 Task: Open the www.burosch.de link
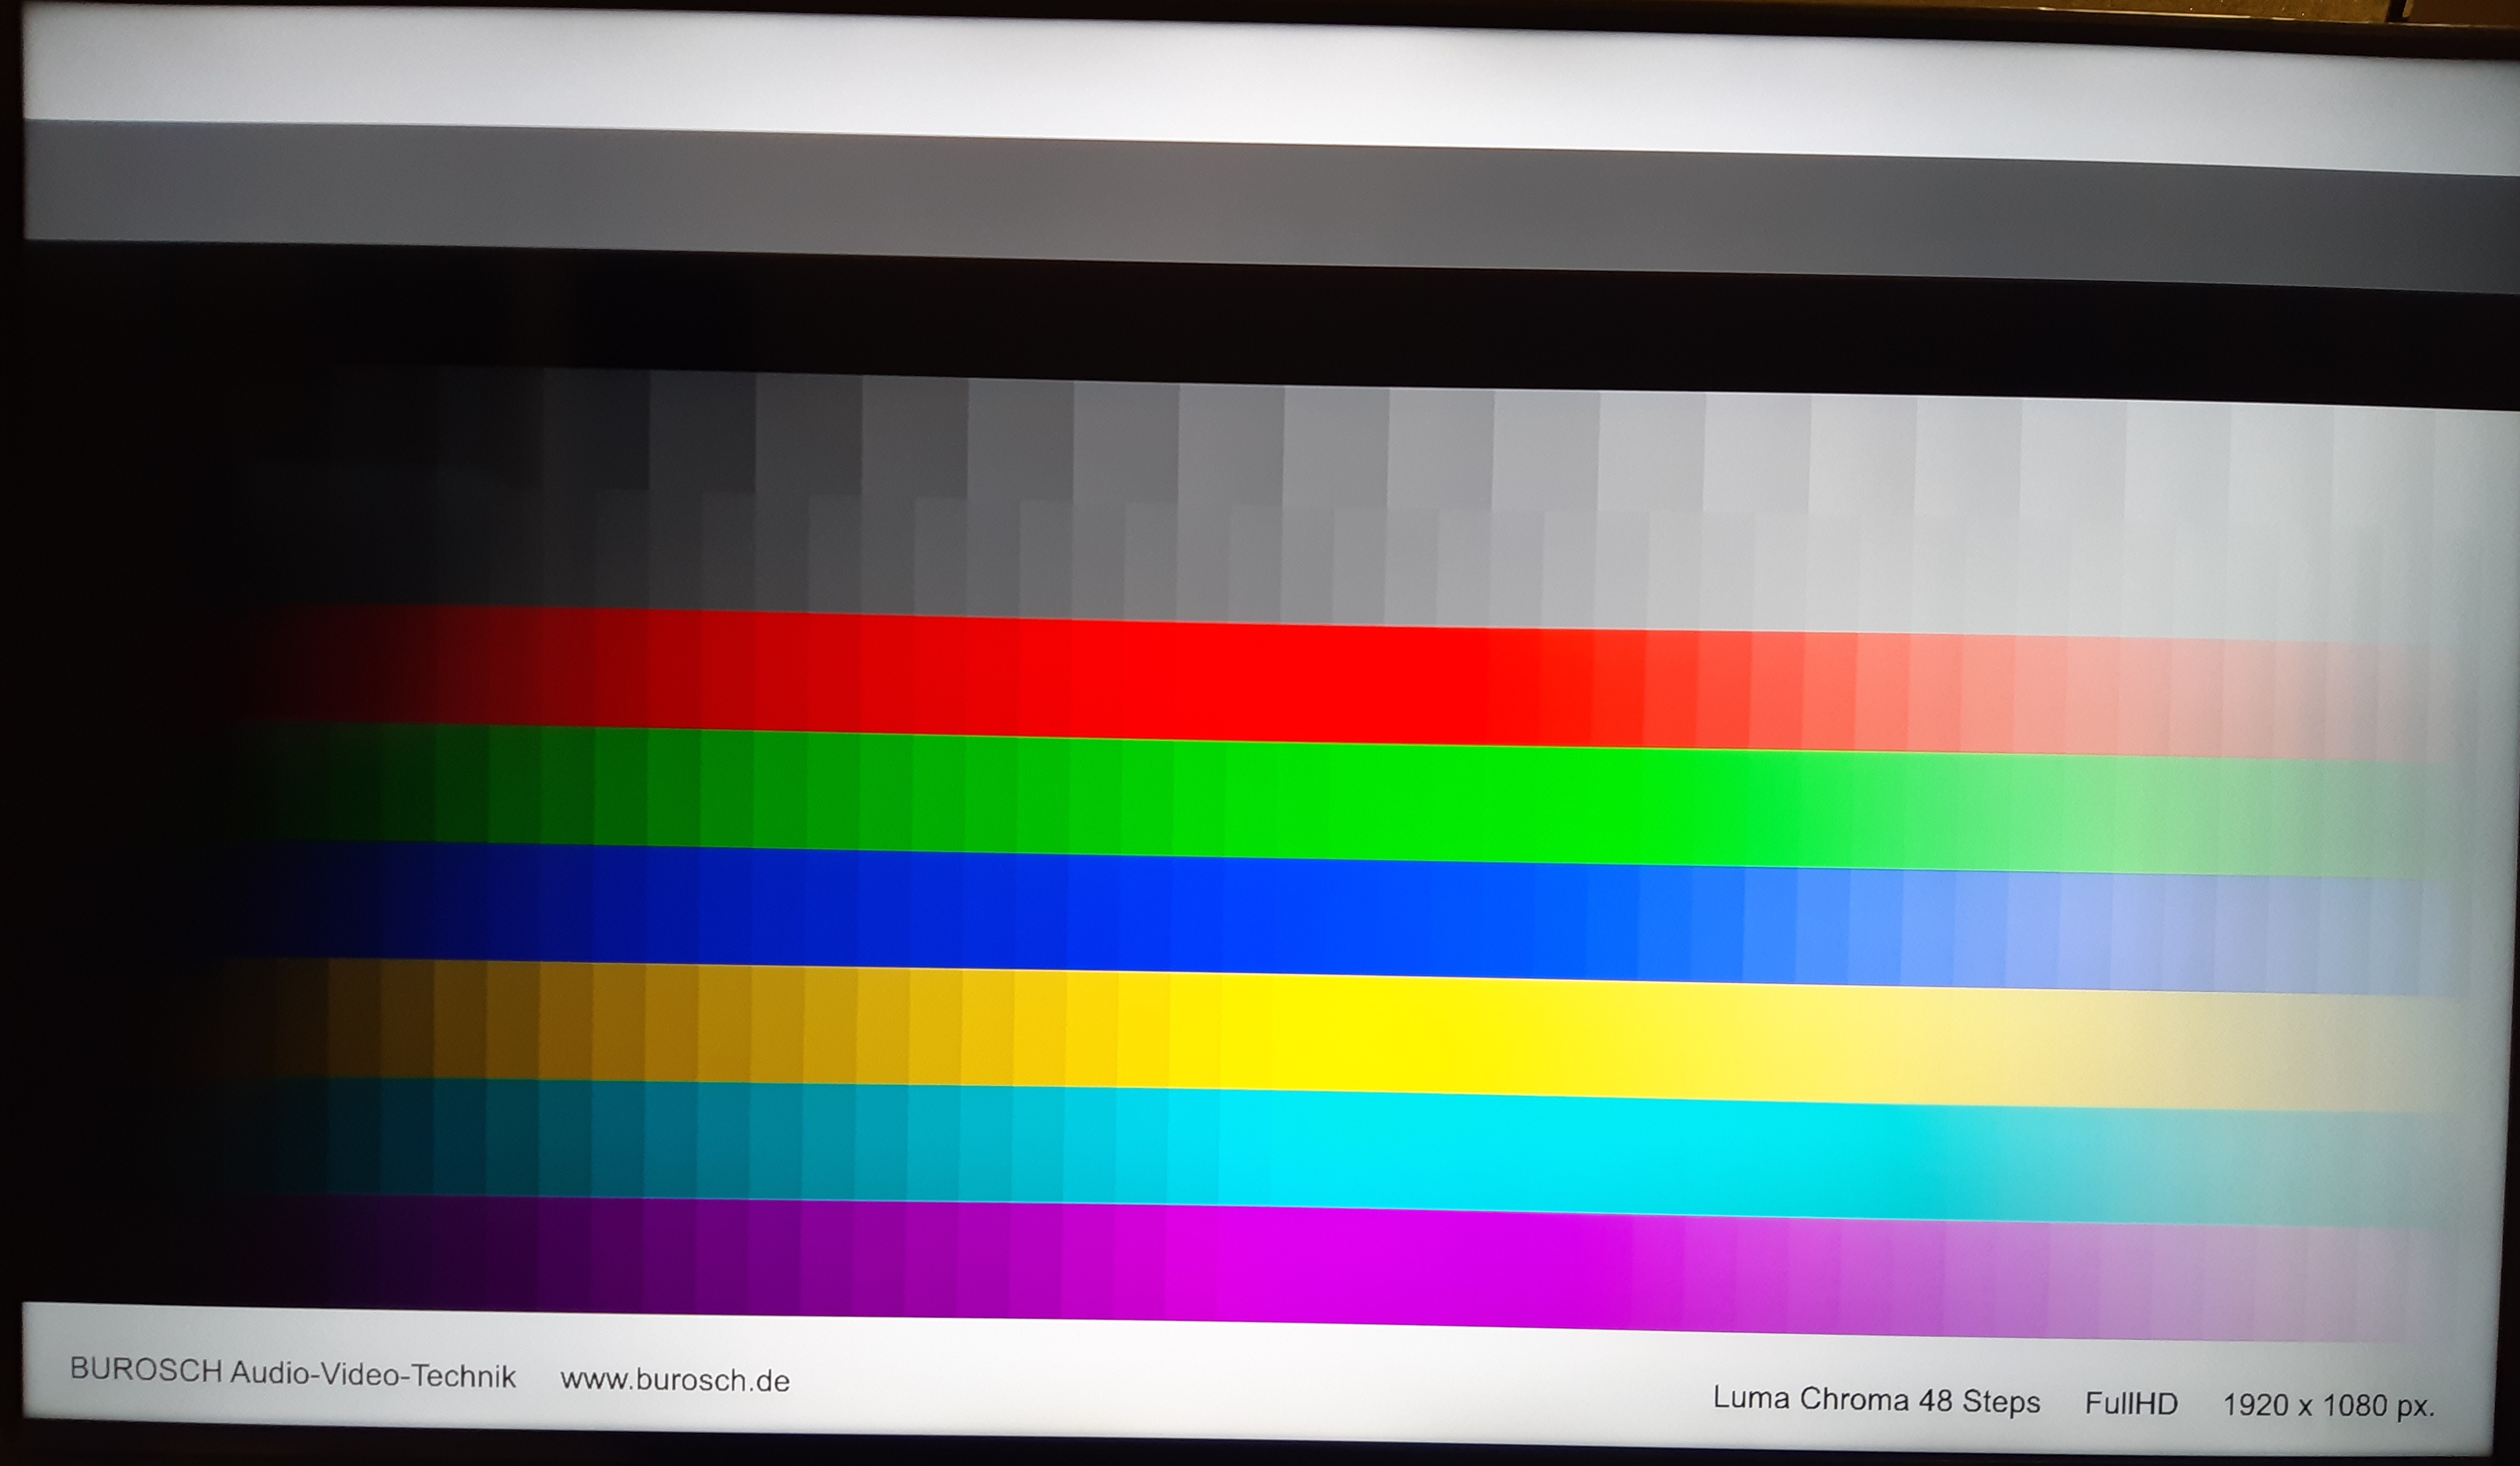tap(675, 1380)
